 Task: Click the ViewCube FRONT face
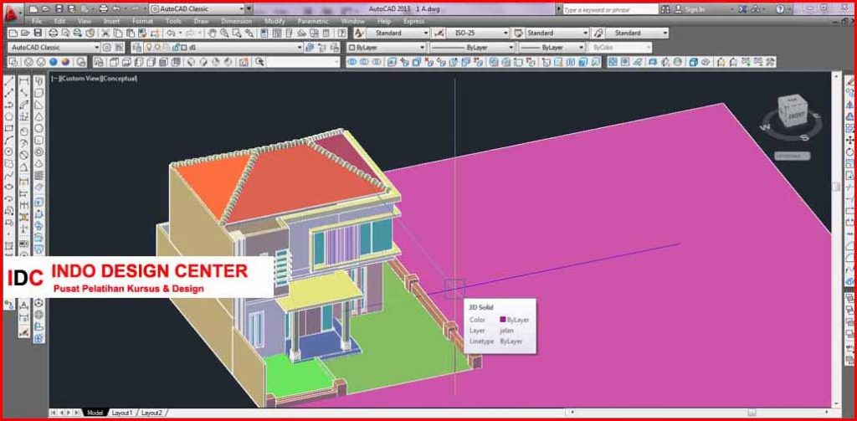(x=796, y=116)
